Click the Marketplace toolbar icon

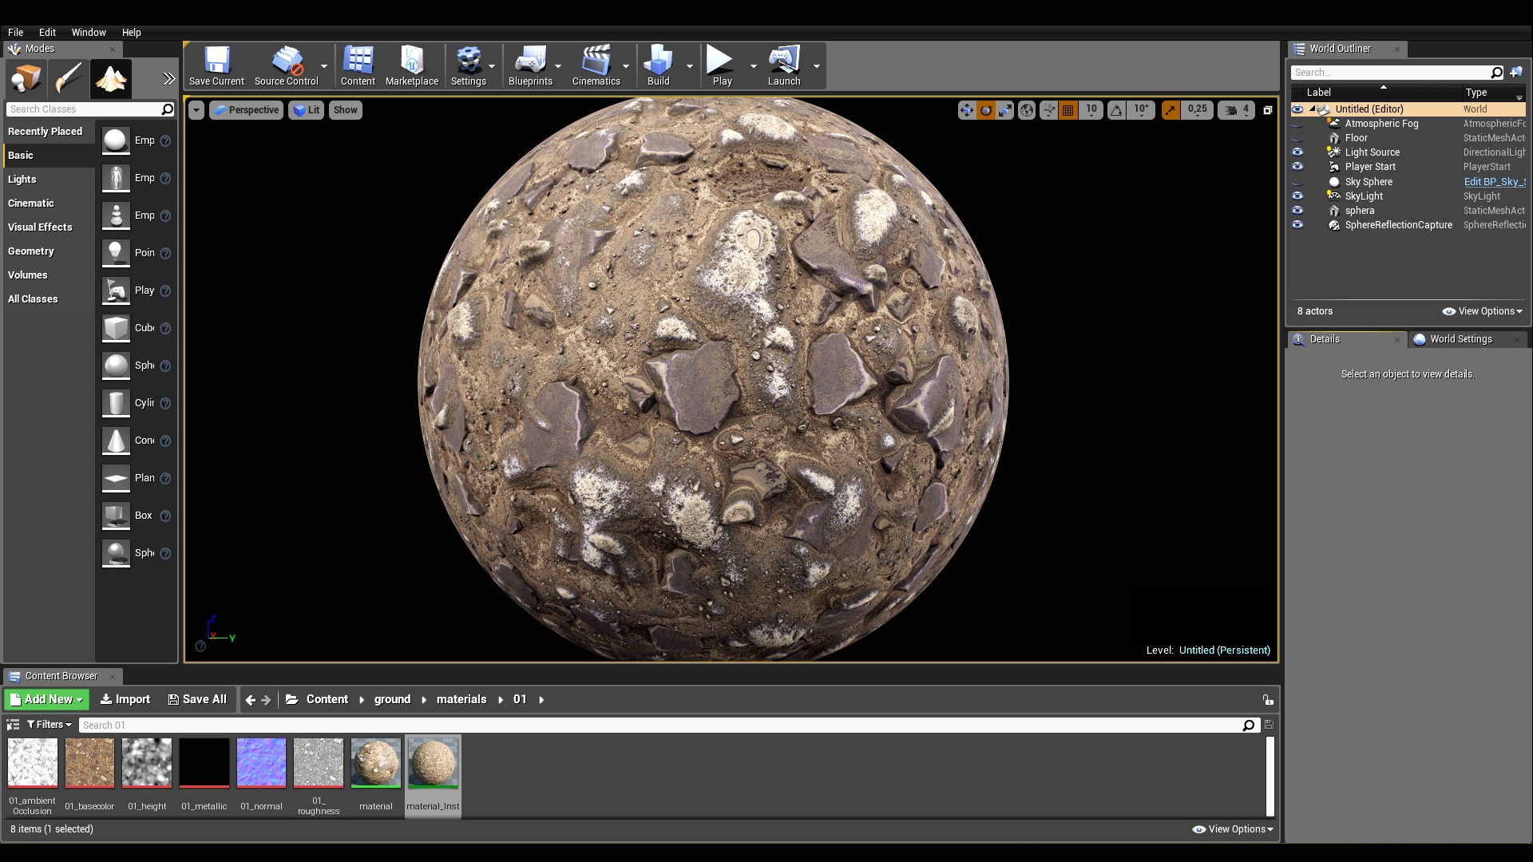pyautogui.click(x=412, y=65)
